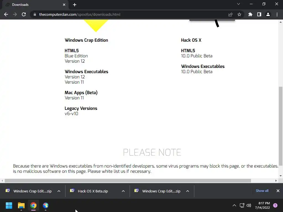Click the PLEASE NOTE heading
The height and width of the screenshot is (212, 283).
pyautogui.click(x=152, y=152)
